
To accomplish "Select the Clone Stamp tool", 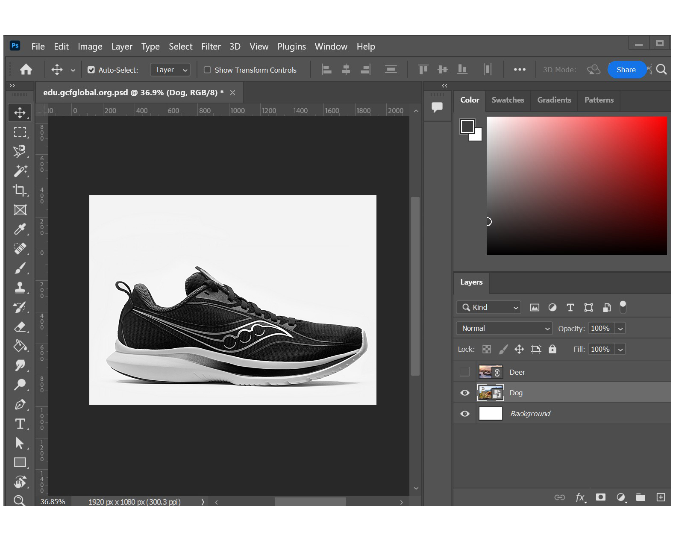I will pos(20,288).
